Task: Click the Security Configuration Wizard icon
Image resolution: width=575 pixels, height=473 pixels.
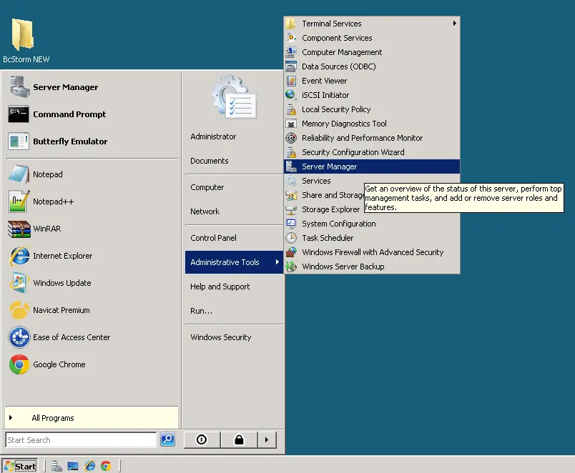Action: tap(291, 152)
